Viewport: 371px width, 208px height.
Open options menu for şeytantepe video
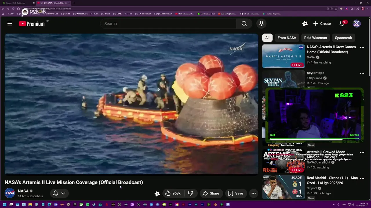(x=362, y=73)
